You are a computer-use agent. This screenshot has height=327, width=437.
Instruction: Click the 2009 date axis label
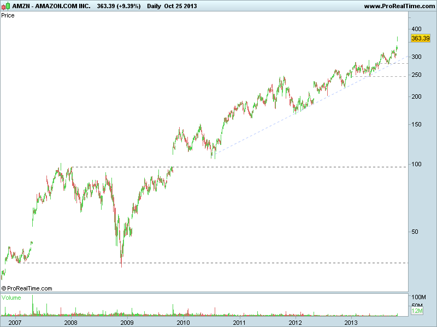[x=127, y=323]
